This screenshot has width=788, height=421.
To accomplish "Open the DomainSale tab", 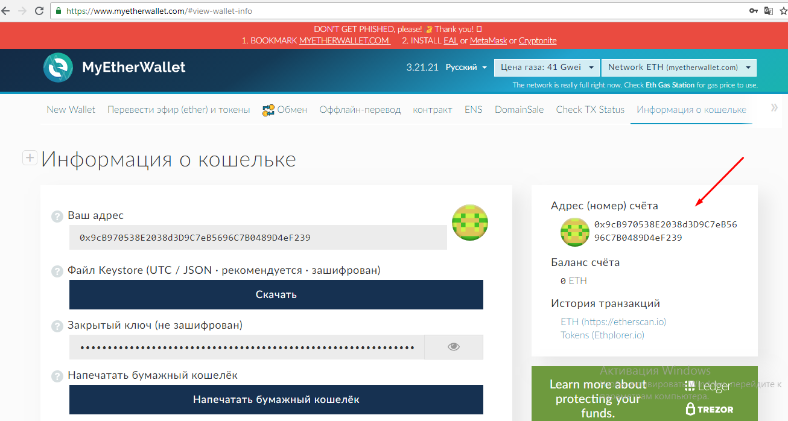I will point(520,110).
